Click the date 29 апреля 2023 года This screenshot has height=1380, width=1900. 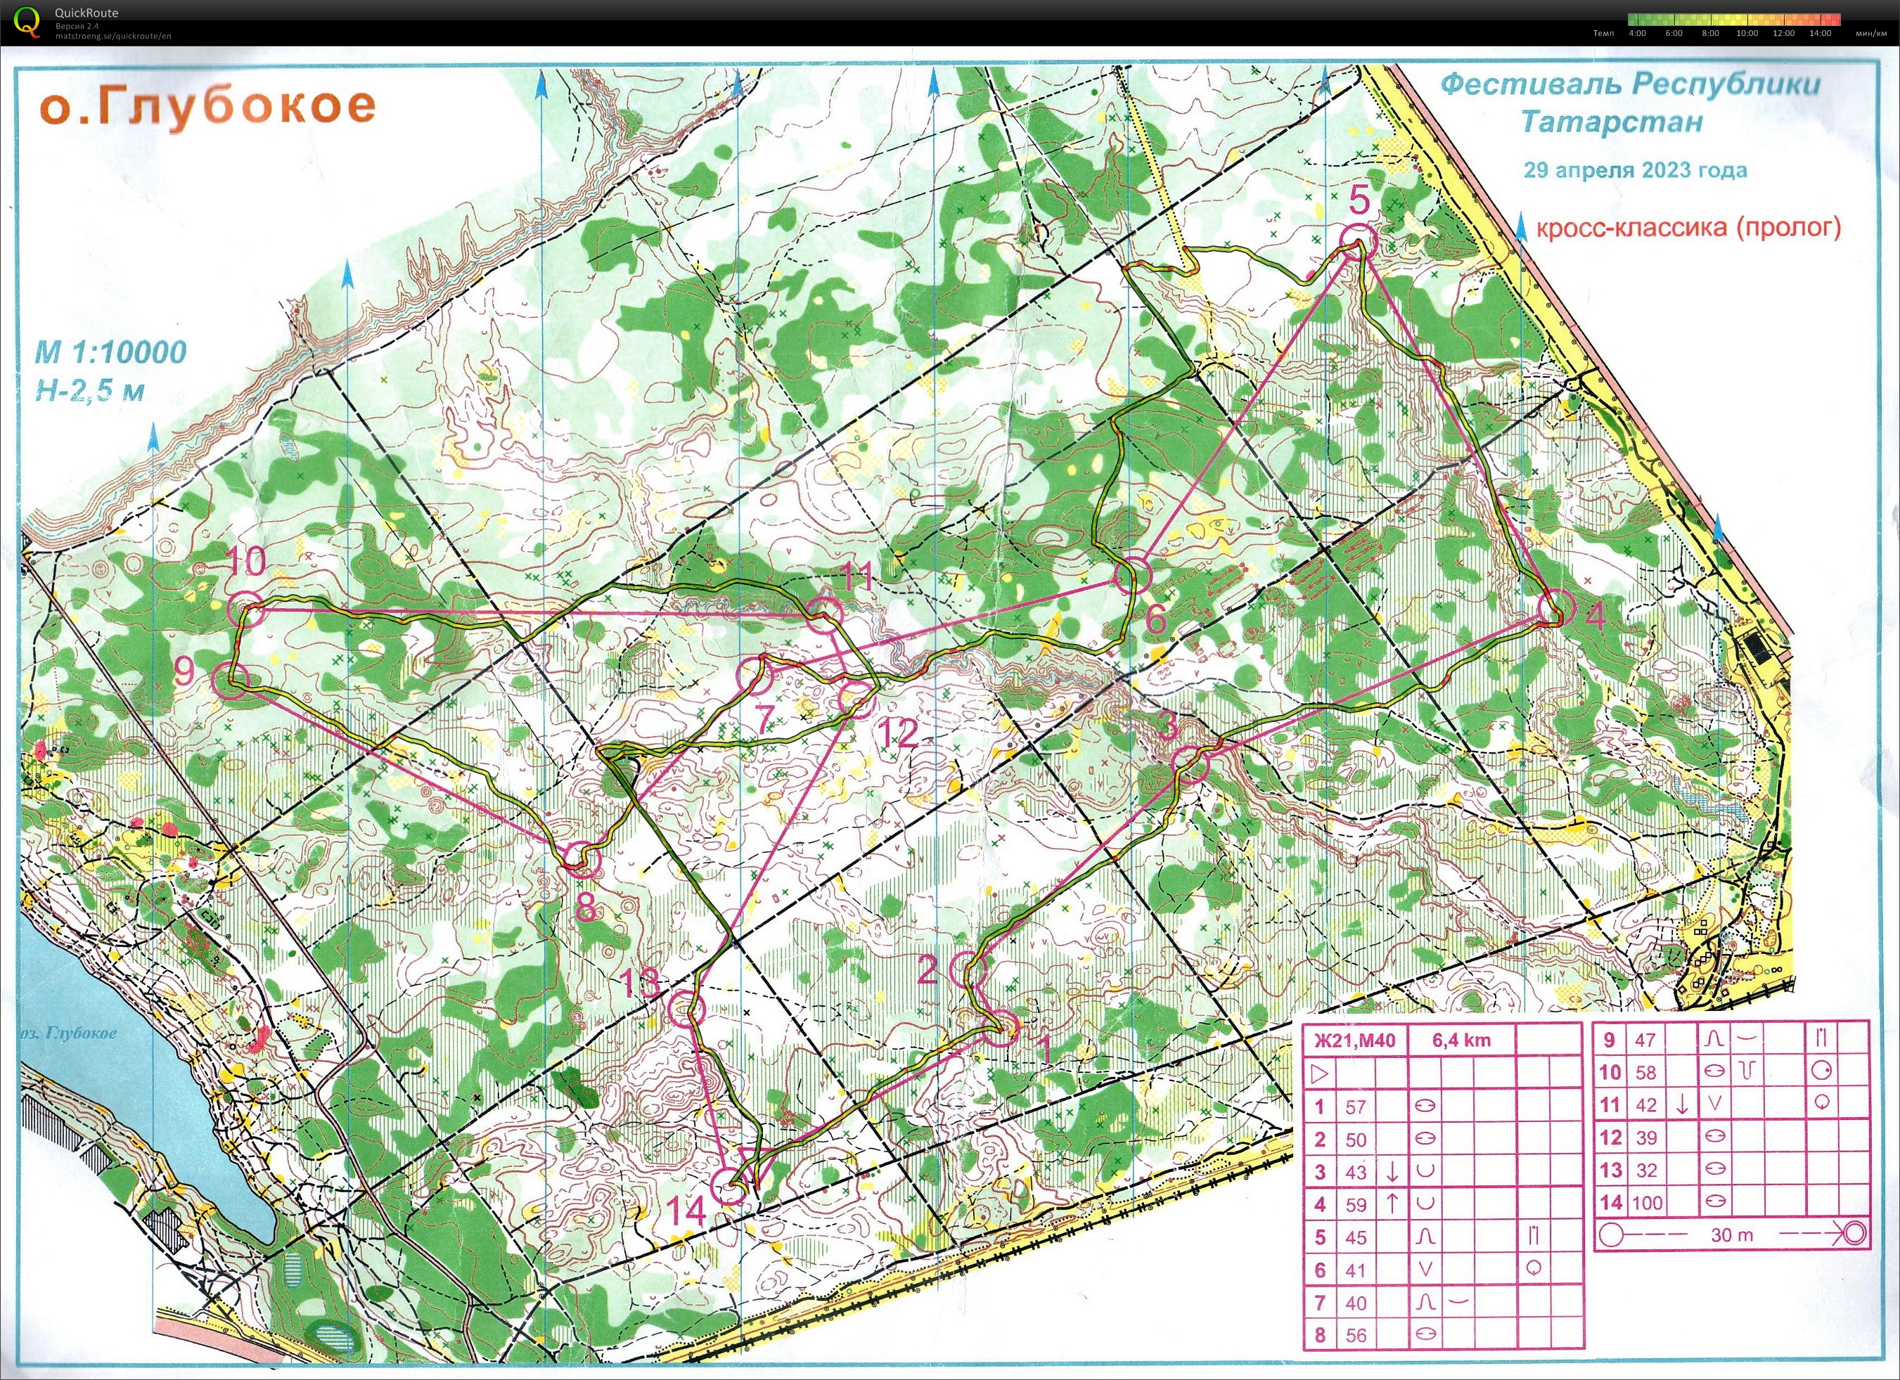tap(1636, 170)
